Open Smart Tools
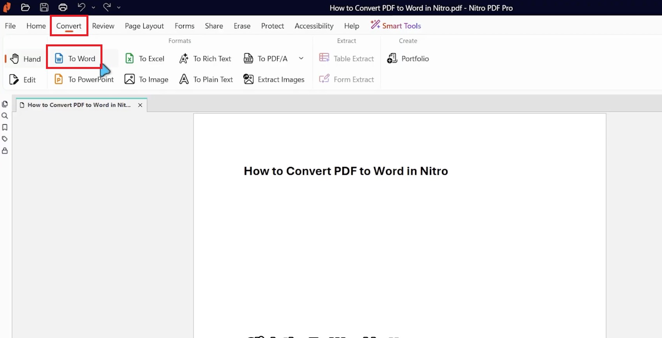The height and width of the screenshot is (338, 662). (x=396, y=26)
